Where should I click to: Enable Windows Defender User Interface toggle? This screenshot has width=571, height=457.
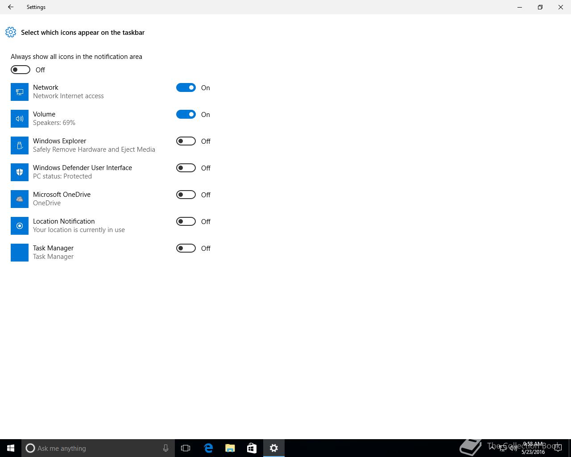(186, 168)
